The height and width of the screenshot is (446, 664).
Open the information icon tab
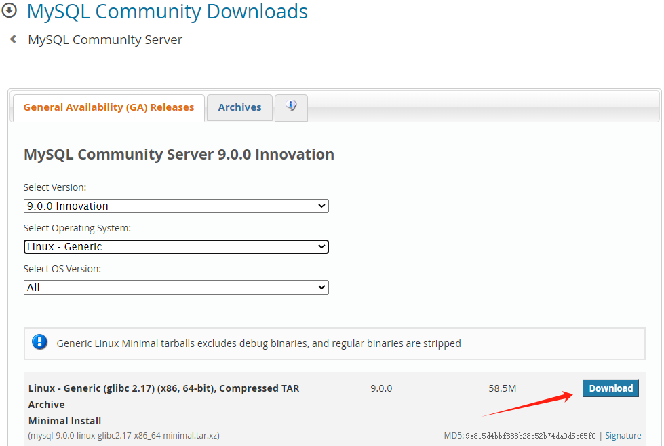(x=291, y=107)
